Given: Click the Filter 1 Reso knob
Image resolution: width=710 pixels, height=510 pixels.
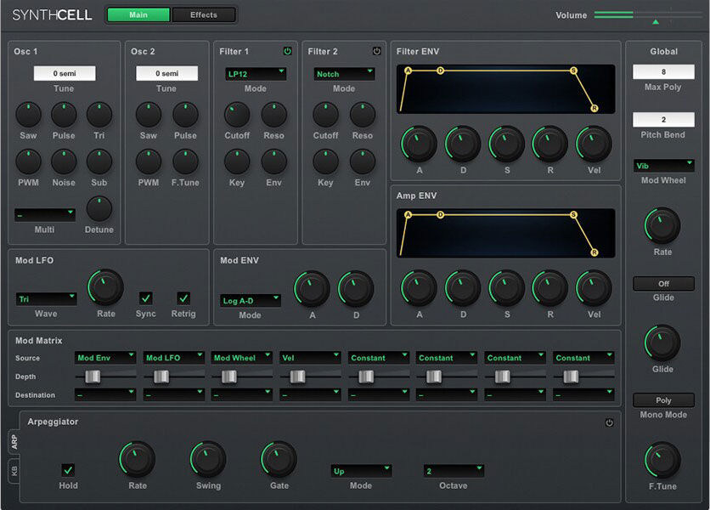Looking at the screenshot, I should pos(274,115).
